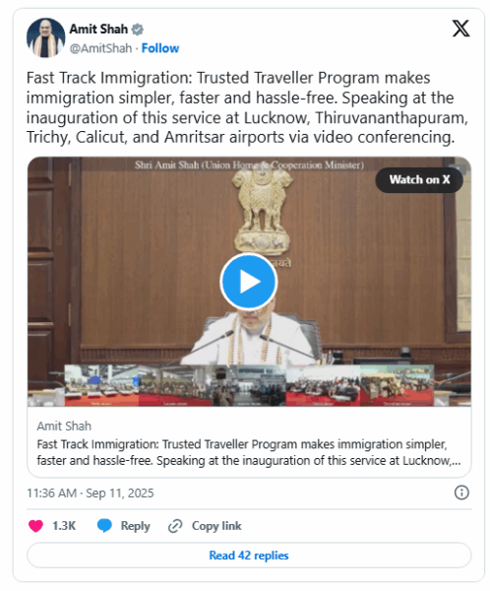The height and width of the screenshot is (591, 490).
Task: Open the 11:36 AM Sep 11, 2025 timestamp
Action: tap(91, 493)
